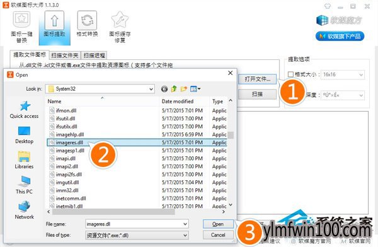Click the vertical scrollbar up arrow

(231, 100)
